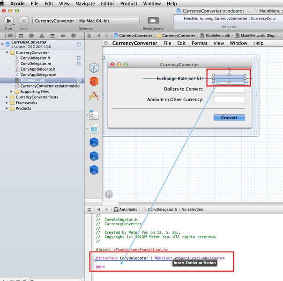Screen dimensions: 283x281
Task: Select the Application object icon in dock
Action: click(94, 96)
